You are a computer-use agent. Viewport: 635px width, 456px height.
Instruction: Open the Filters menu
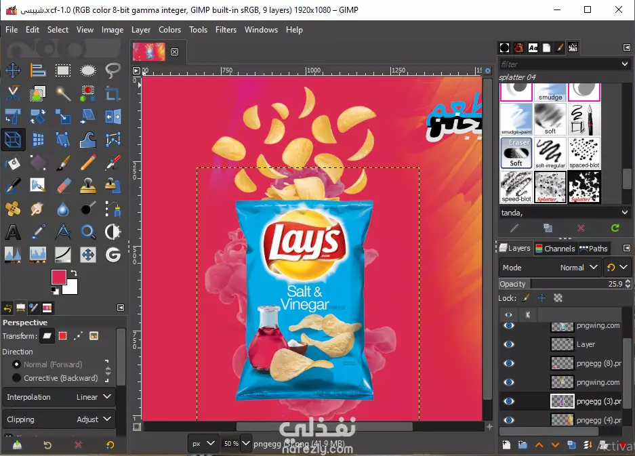click(226, 30)
